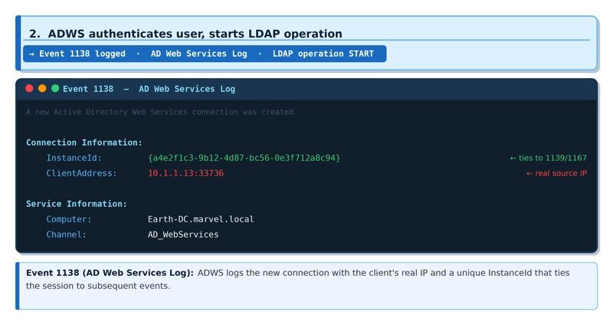The height and width of the screenshot is (325, 613).
Task: Click the dimmed 'connection was created' message line
Action: (161, 112)
